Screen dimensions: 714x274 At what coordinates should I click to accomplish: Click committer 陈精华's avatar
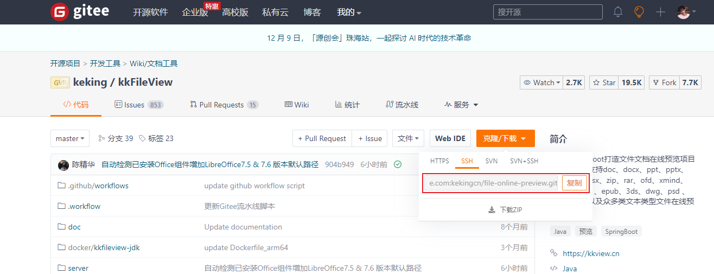[63, 165]
